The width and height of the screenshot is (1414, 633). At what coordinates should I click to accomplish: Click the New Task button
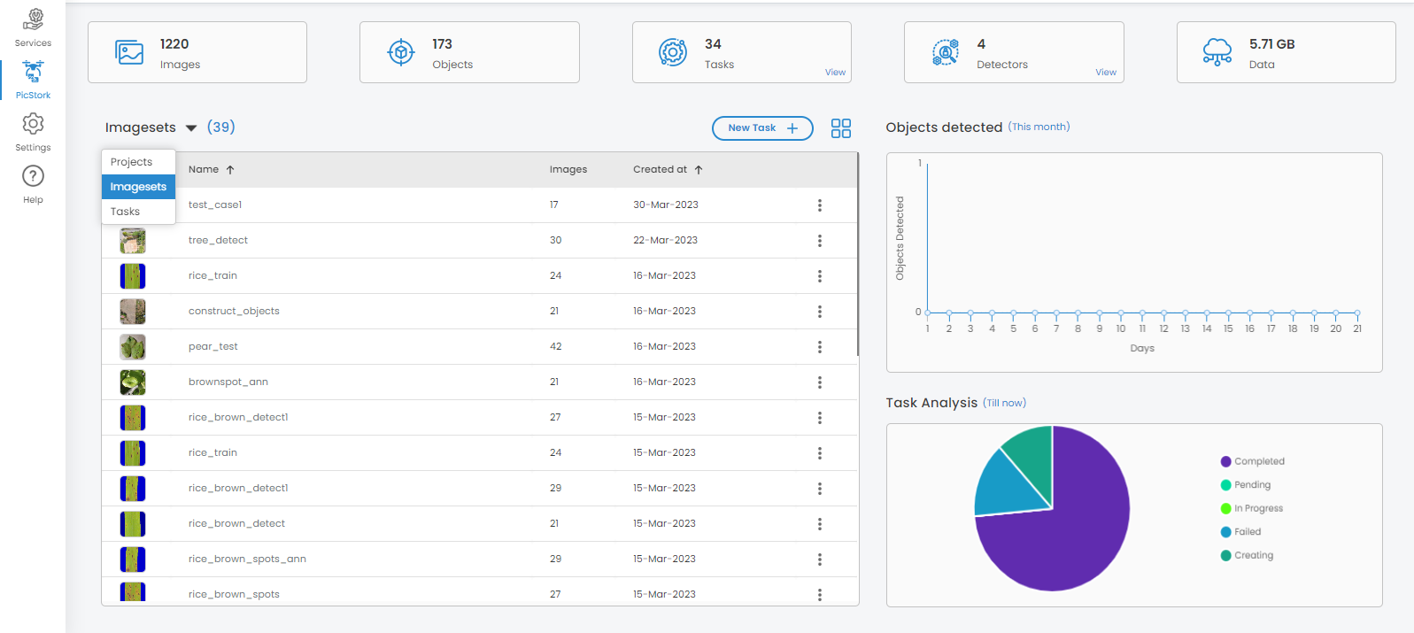(761, 128)
